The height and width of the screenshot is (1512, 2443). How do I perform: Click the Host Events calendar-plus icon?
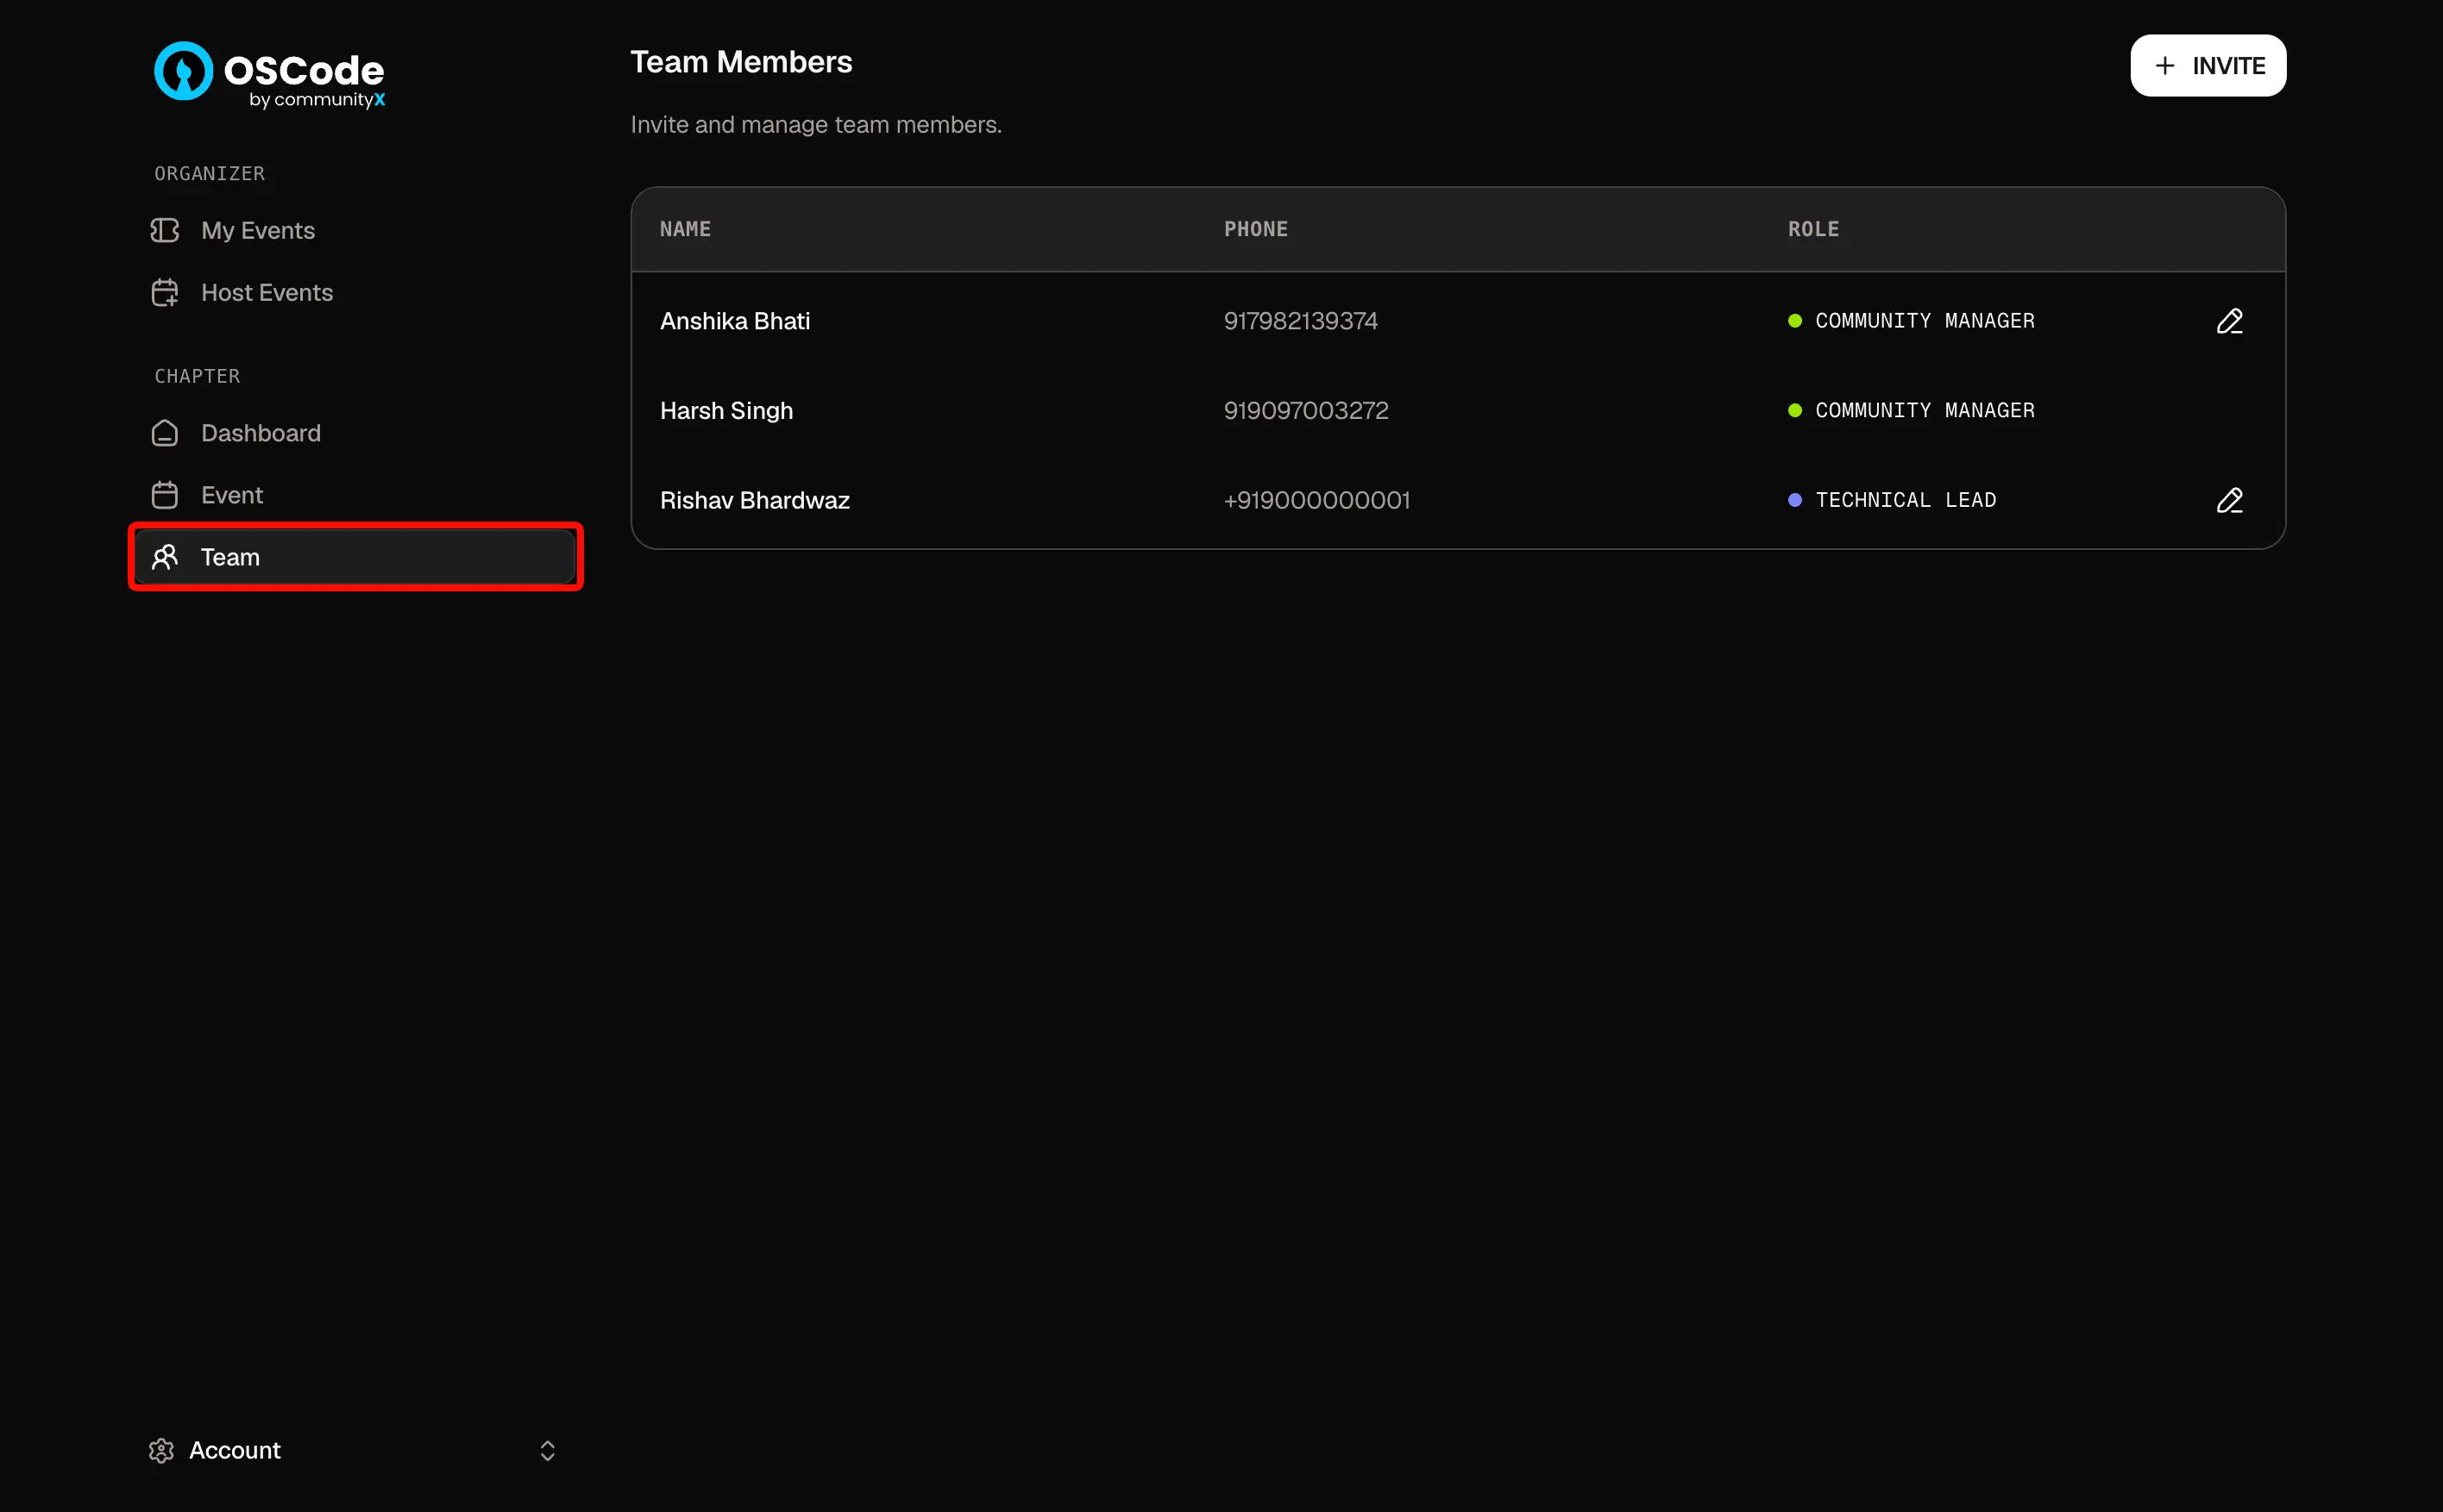[165, 293]
